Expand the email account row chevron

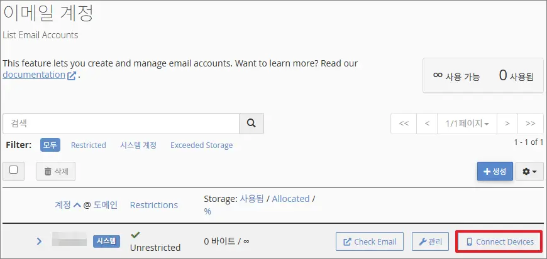[39, 241]
